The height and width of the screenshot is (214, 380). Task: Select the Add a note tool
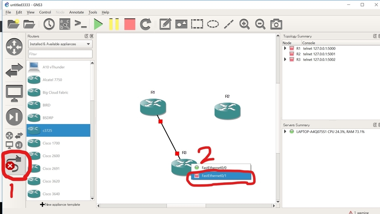pyautogui.click(x=165, y=24)
